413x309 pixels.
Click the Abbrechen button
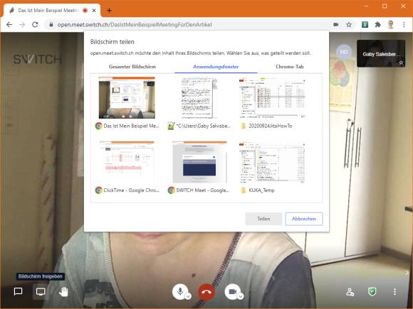pyautogui.click(x=303, y=219)
